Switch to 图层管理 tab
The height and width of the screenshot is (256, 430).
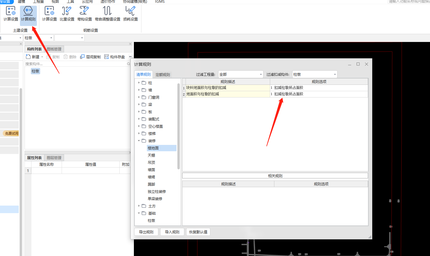point(54,158)
